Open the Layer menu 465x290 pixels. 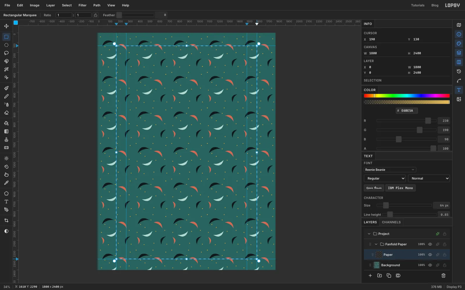[x=51, y=5]
